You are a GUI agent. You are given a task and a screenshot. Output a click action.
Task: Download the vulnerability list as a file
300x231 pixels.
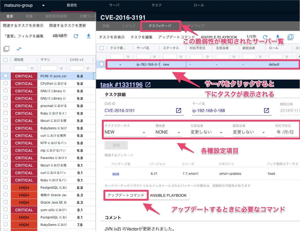[x=88, y=36]
